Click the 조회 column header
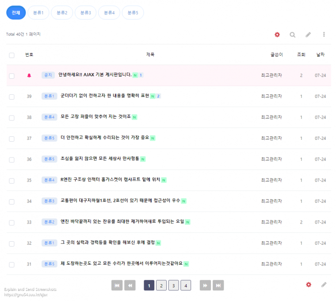Screen dimensions: 336x301 (301, 54)
